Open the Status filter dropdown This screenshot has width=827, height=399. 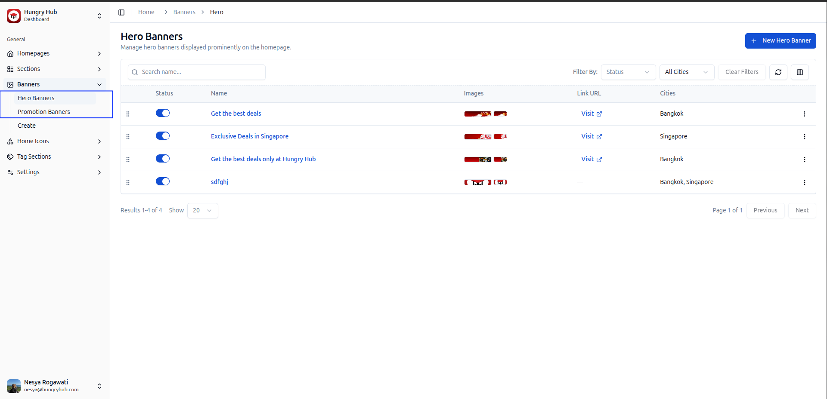(628, 72)
